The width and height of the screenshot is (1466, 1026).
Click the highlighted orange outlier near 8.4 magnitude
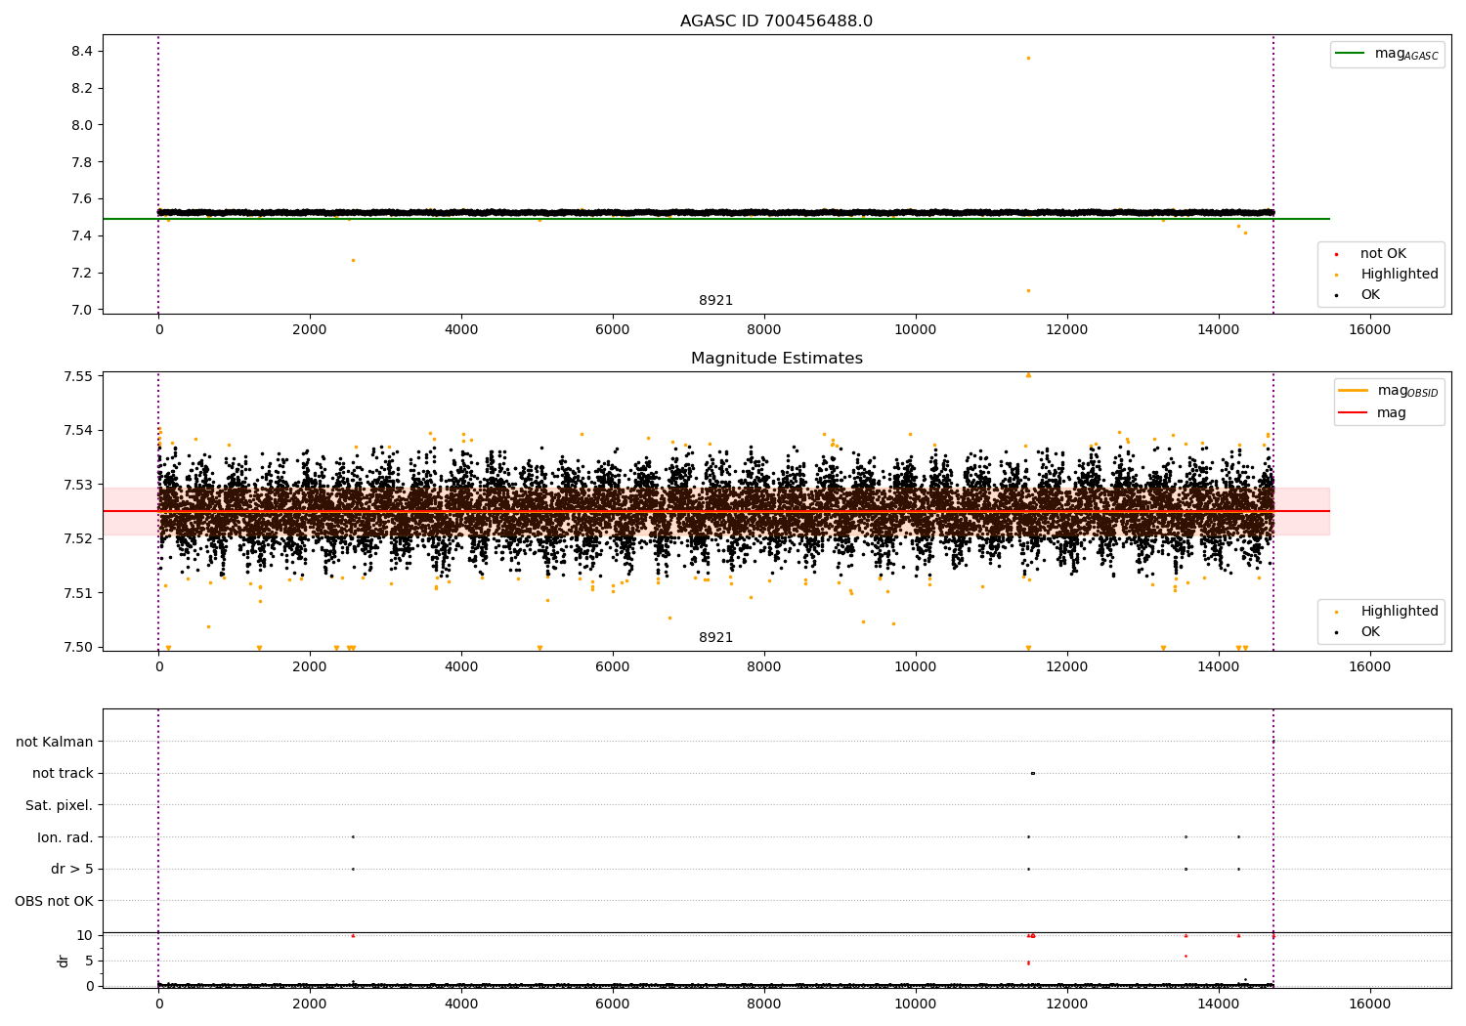(1028, 58)
